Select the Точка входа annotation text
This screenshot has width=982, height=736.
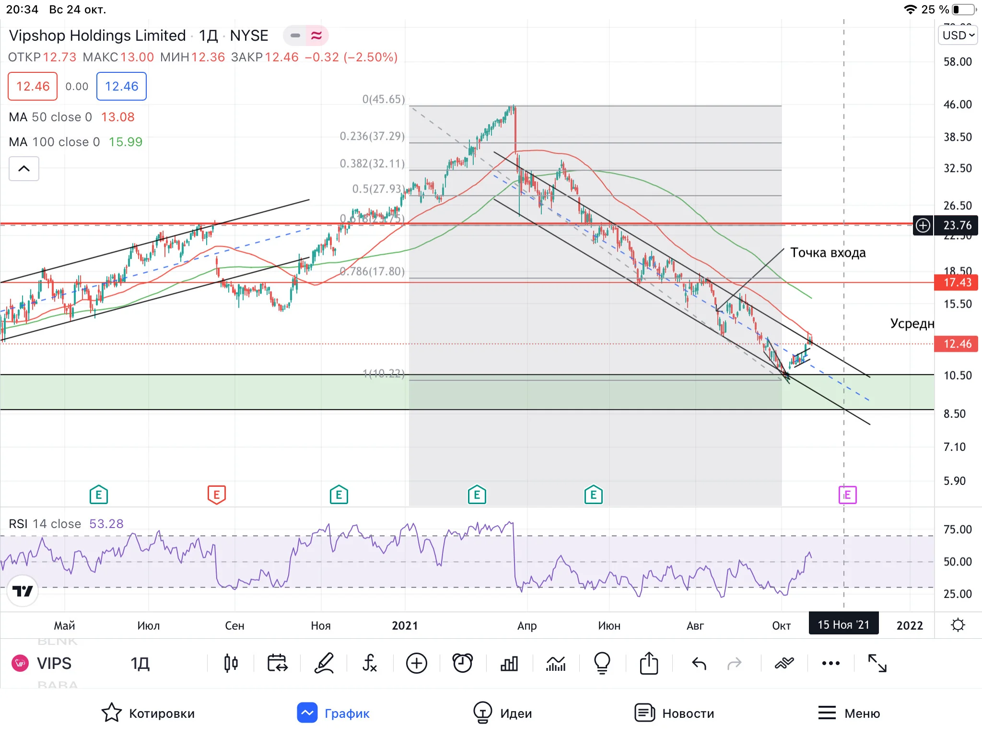point(828,253)
